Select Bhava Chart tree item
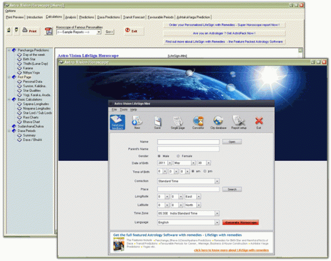Screen dimensions: 331x261 (x=31, y=122)
